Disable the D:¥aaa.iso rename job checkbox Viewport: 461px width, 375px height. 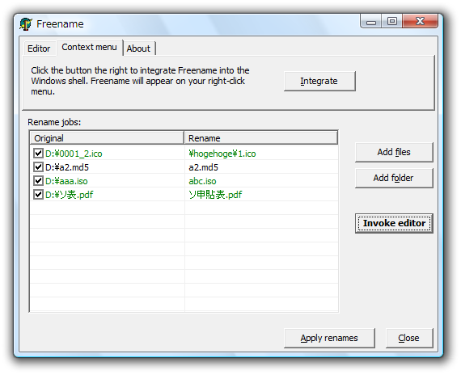point(38,180)
